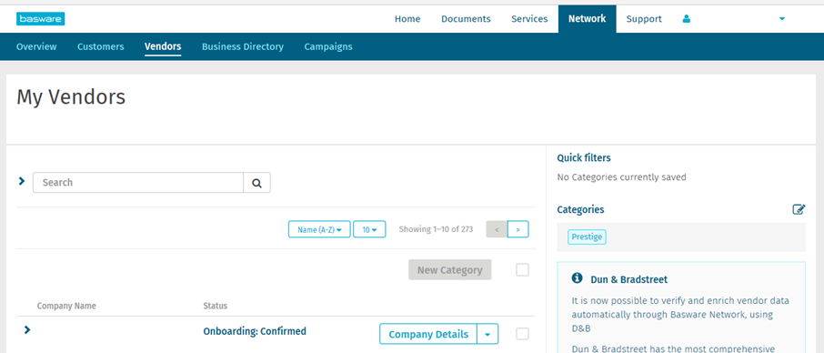This screenshot has width=824, height=353.
Task: Edit categories with the pencil icon
Action: click(x=799, y=209)
